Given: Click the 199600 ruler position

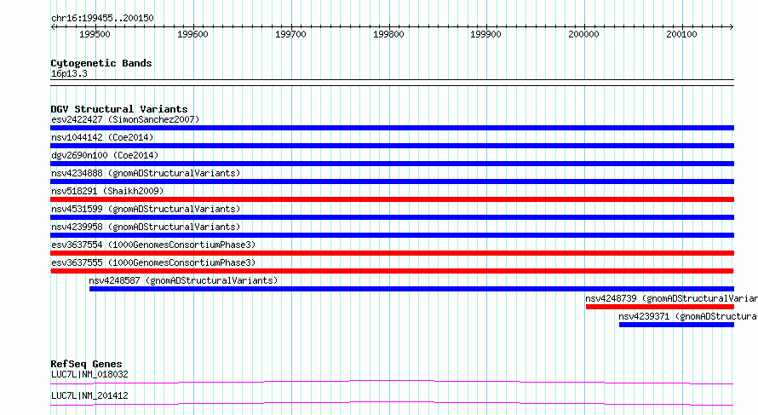Looking at the screenshot, I should (x=192, y=34).
